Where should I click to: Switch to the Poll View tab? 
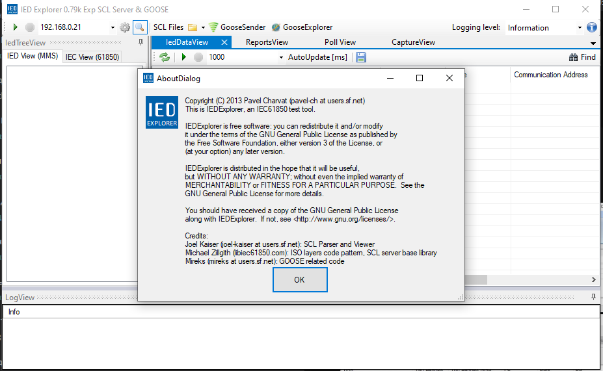pyautogui.click(x=340, y=42)
